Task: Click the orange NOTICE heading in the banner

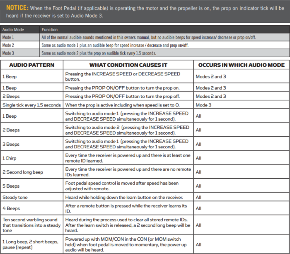Action: (17, 8)
